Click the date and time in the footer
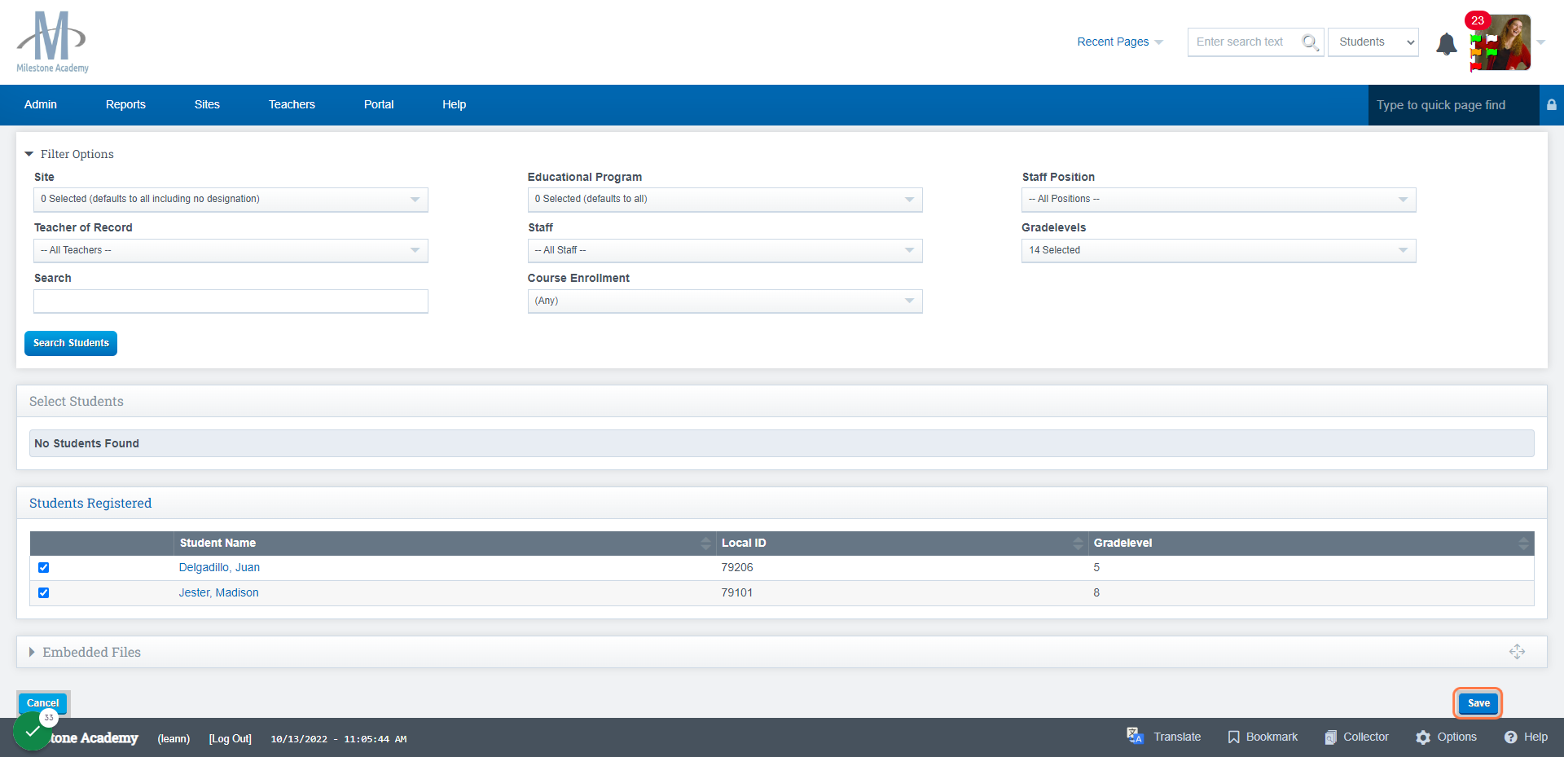The height and width of the screenshot is (757, 1564). [338, 740]
